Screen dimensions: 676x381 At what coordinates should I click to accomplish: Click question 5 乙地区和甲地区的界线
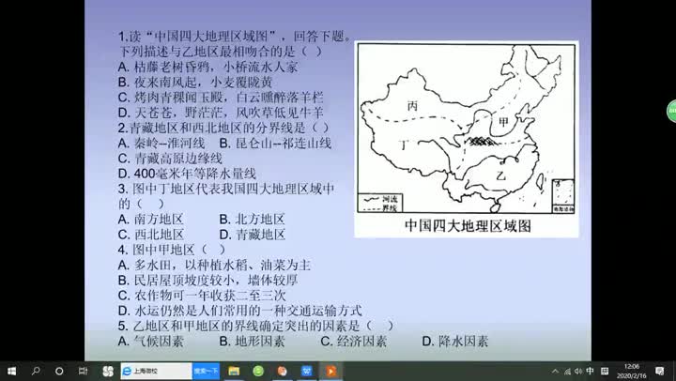pyautogui.click(x=255, y=326)
